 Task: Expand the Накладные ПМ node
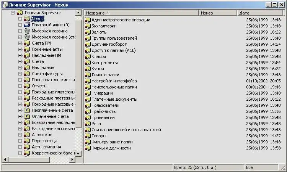[x=20, y=55]
